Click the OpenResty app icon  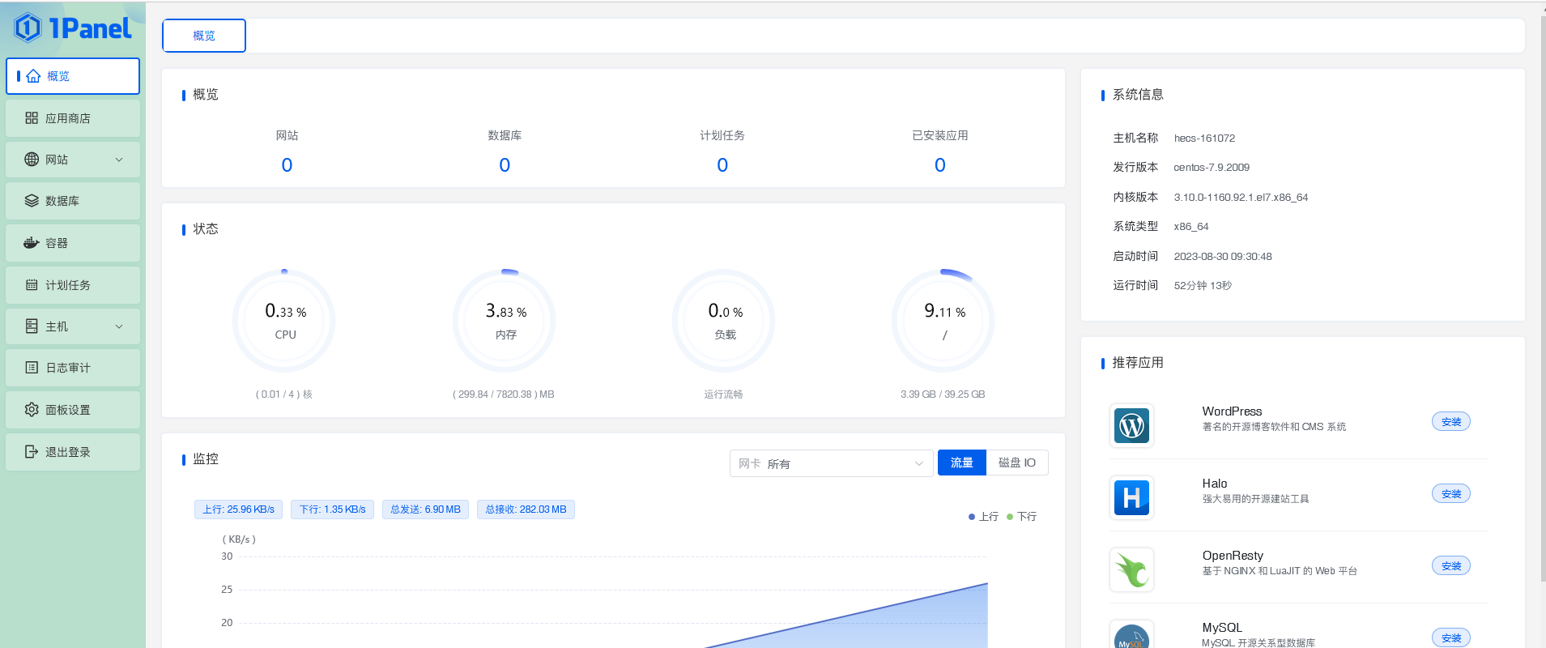(1131, 569)
